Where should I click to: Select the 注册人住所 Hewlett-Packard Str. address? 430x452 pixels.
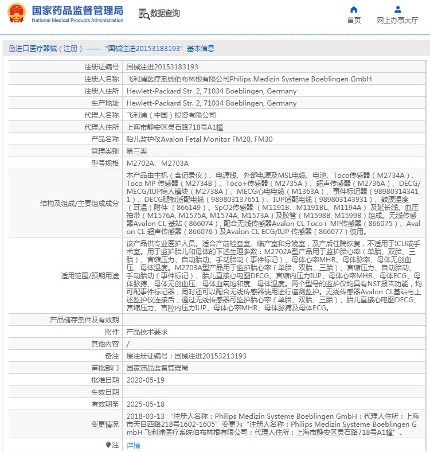212,91
